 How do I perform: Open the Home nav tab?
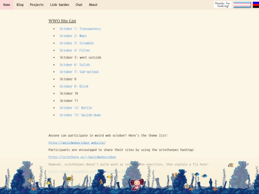[x=7, y=5]
